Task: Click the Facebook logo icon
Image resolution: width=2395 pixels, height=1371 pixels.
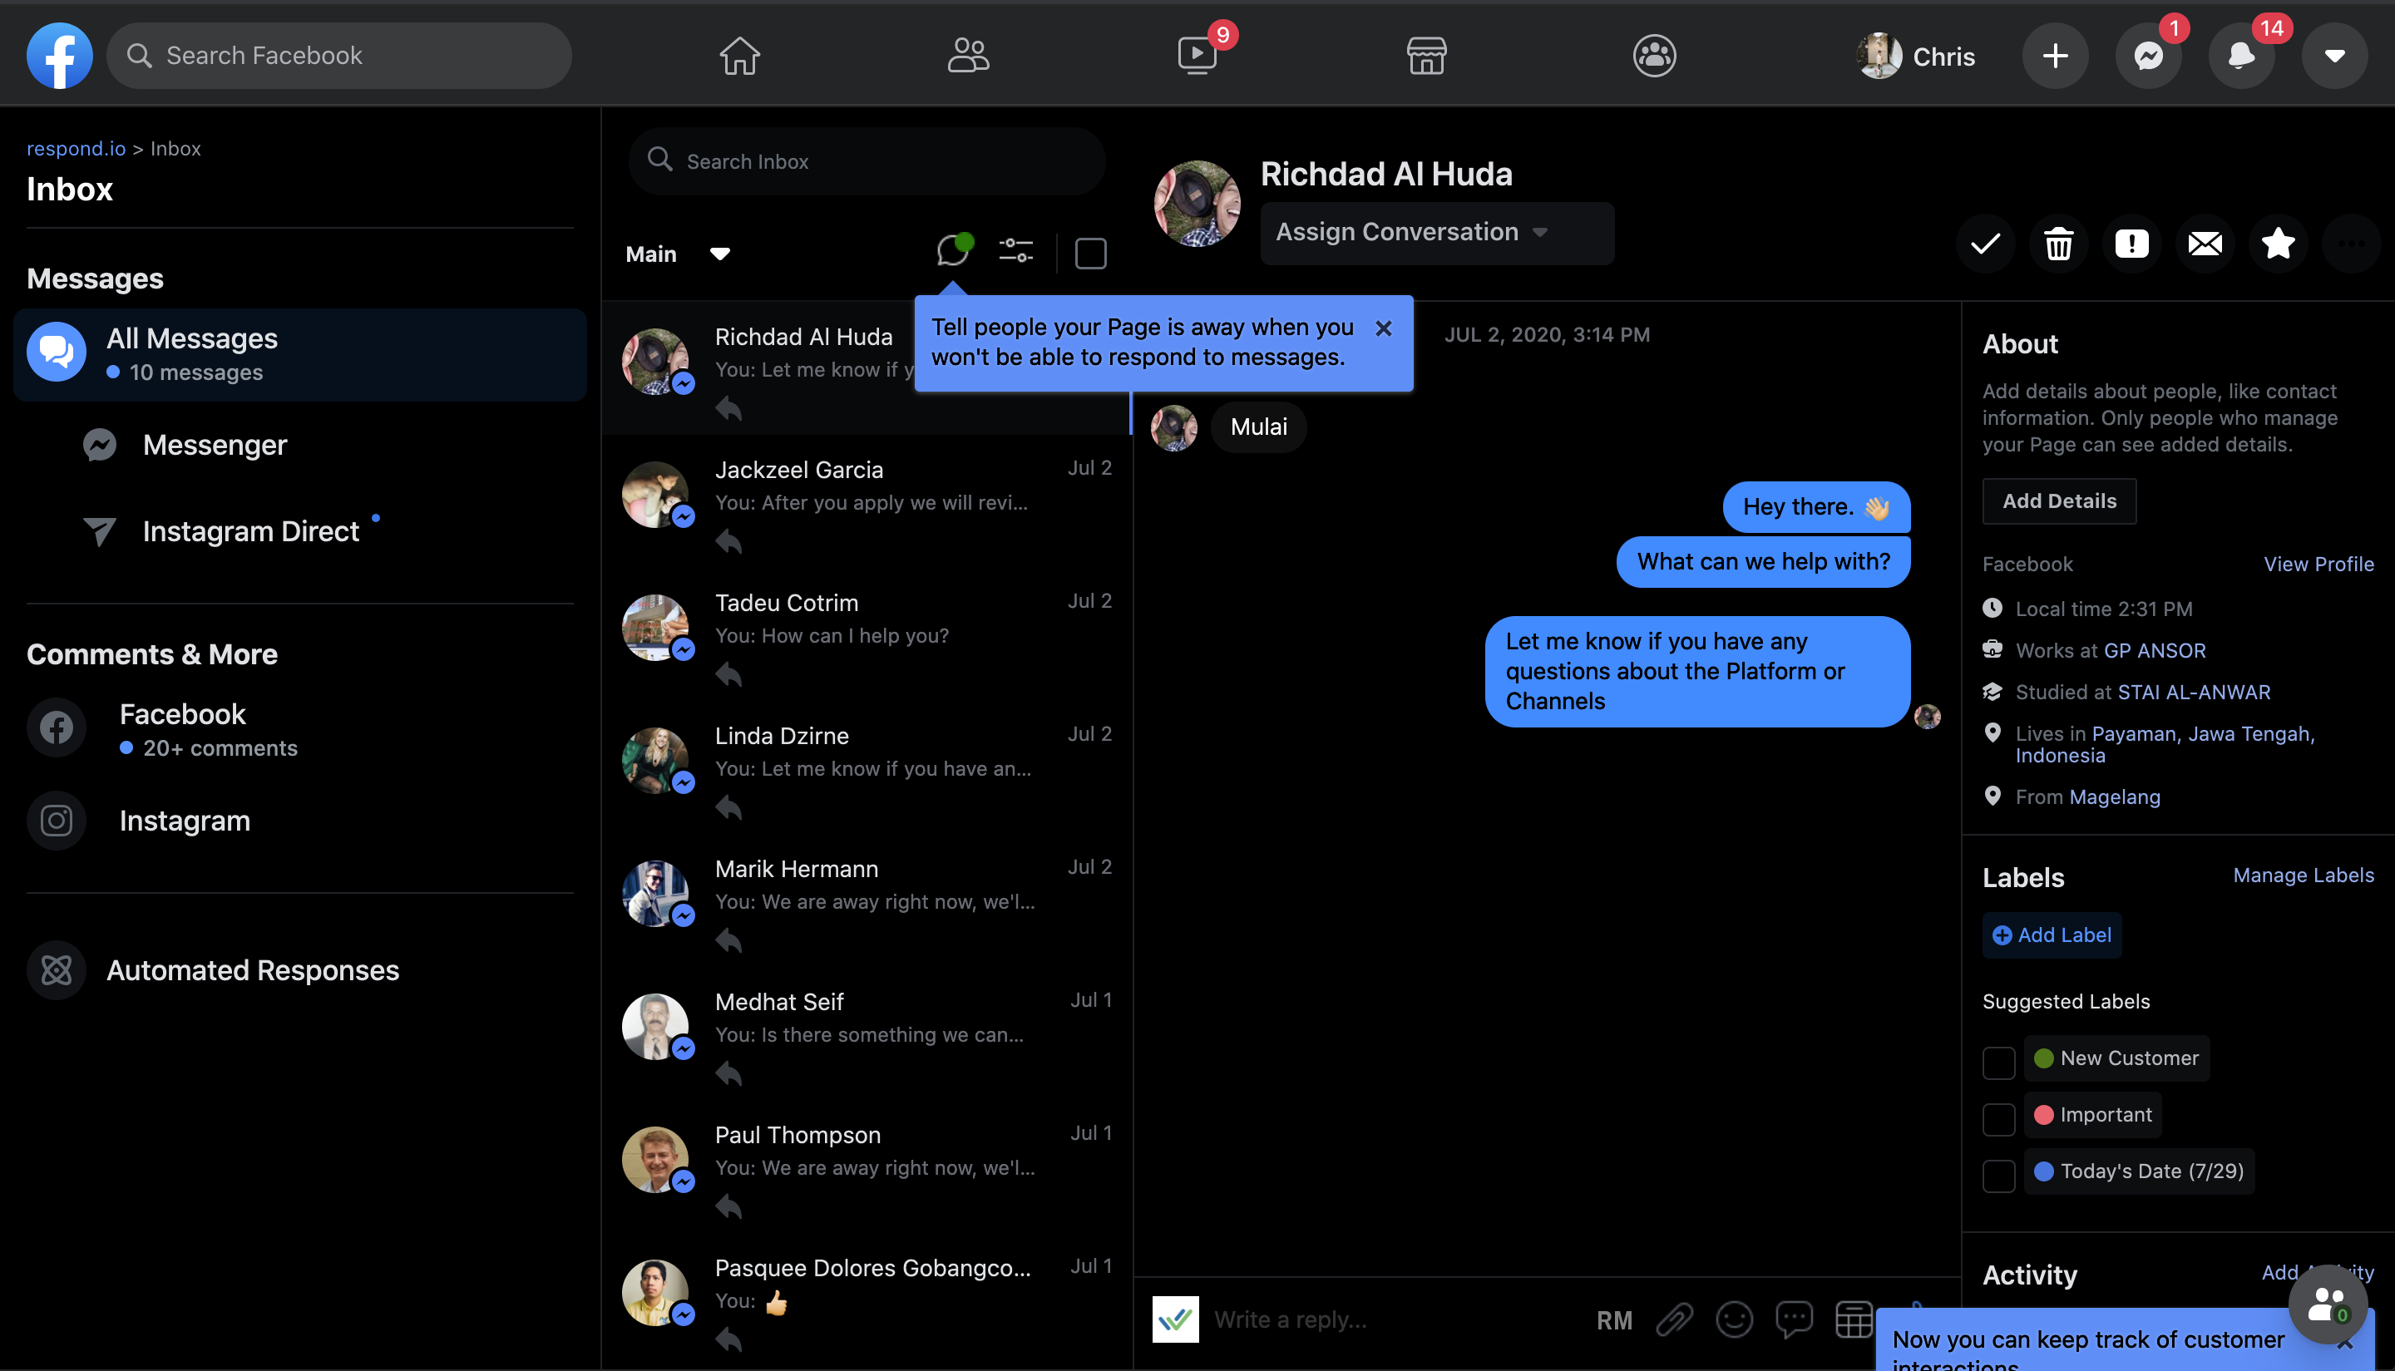Action: tap(59, 56)
